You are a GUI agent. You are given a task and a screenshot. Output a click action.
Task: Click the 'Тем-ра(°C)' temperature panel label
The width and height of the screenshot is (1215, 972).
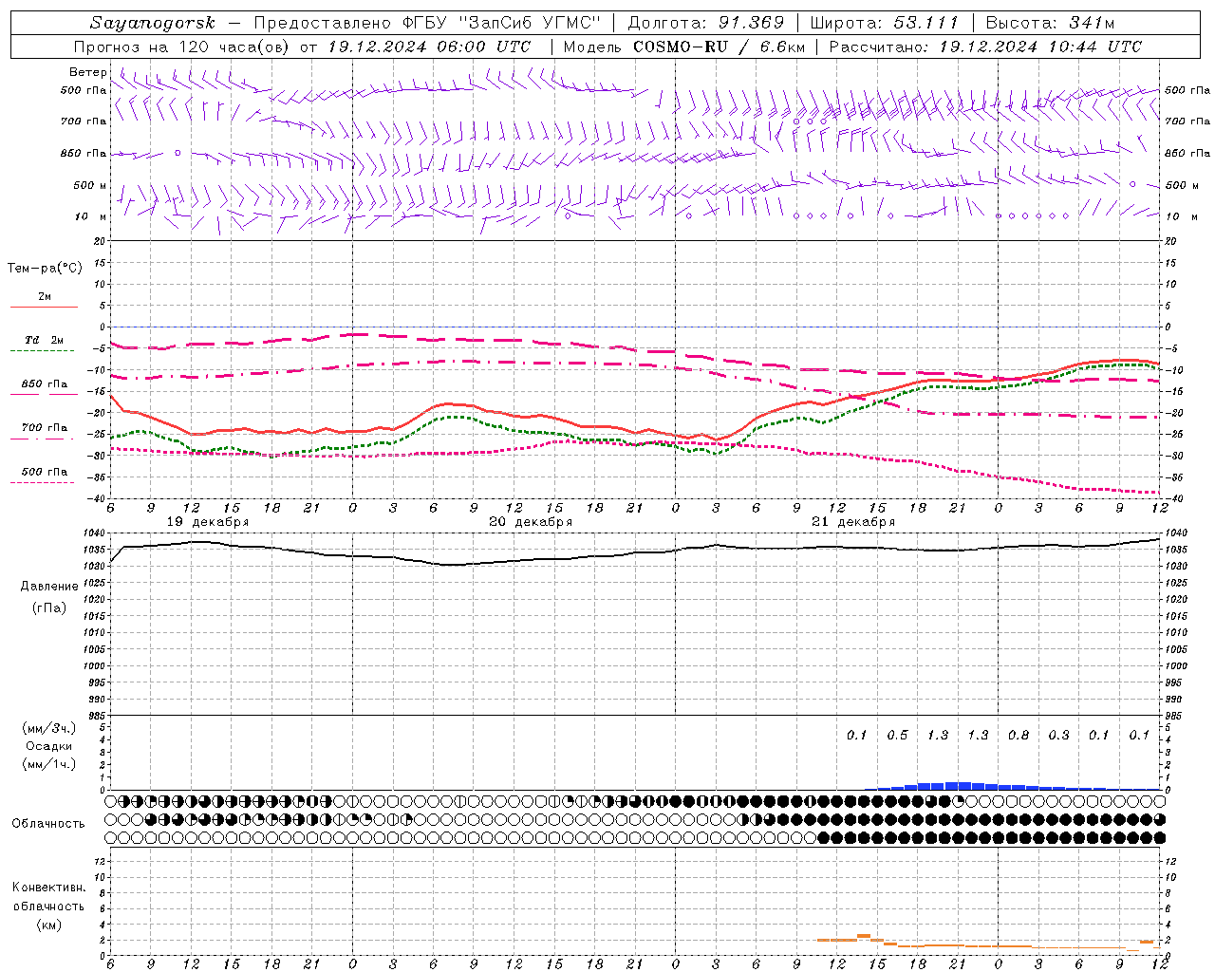coord(45,269)
